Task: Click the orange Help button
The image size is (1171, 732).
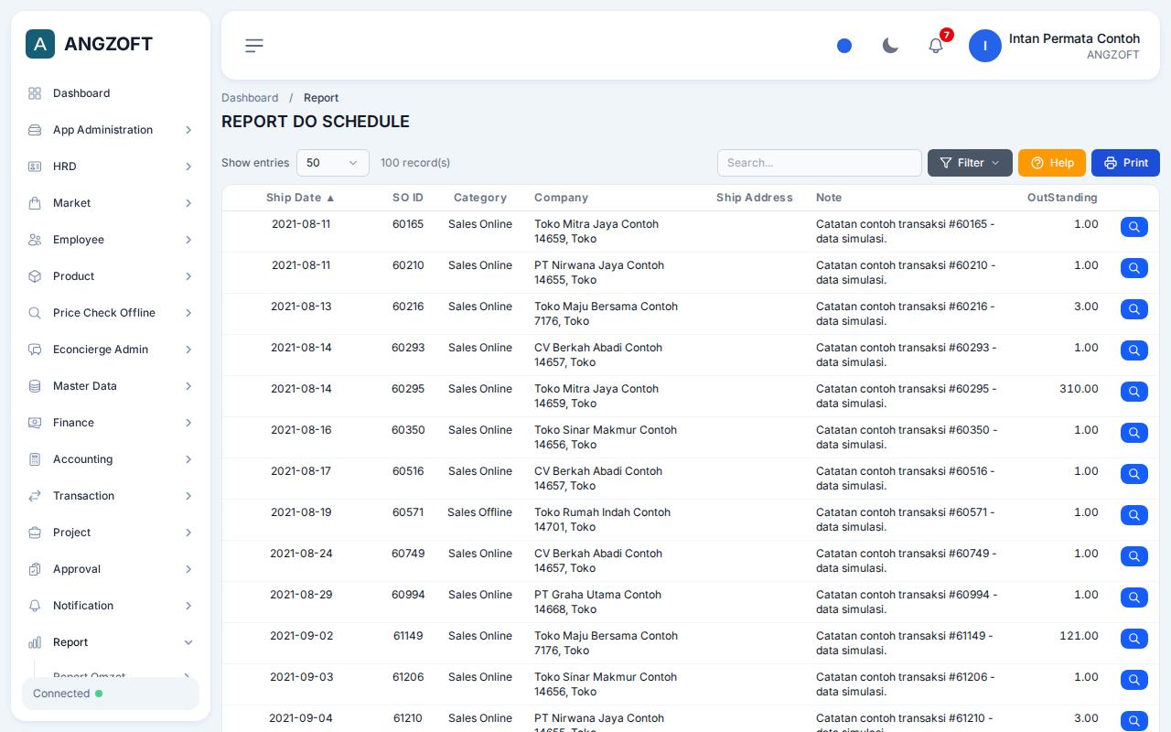Action: (x=1052, y=163)
